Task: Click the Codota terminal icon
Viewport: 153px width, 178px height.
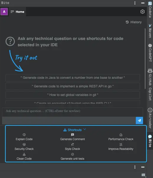Action: coord(150,4)
